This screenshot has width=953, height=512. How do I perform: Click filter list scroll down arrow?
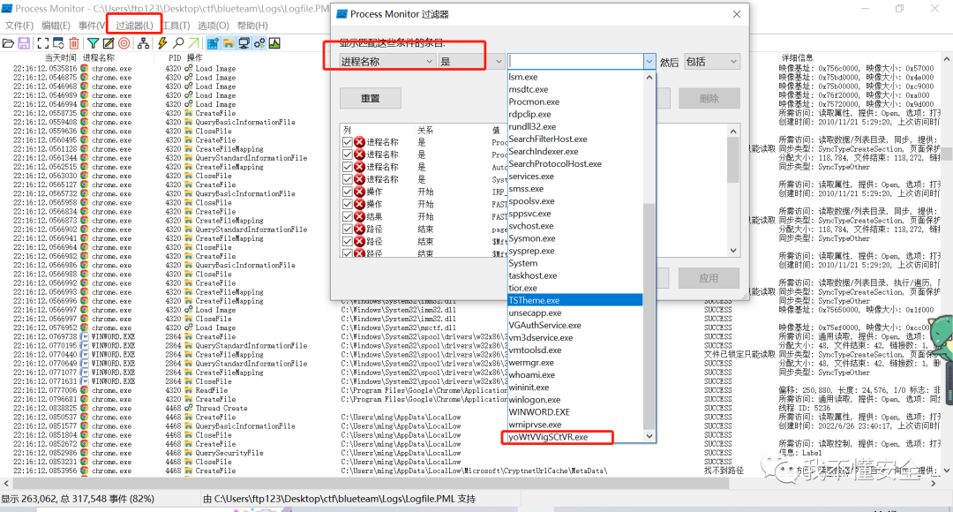point(733,251)
